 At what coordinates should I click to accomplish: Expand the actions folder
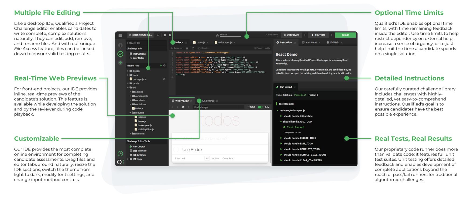pos(131,92)
